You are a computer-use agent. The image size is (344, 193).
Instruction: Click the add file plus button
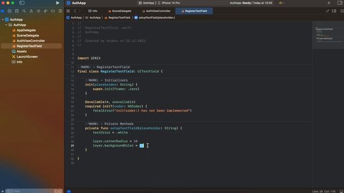[2, 191]
